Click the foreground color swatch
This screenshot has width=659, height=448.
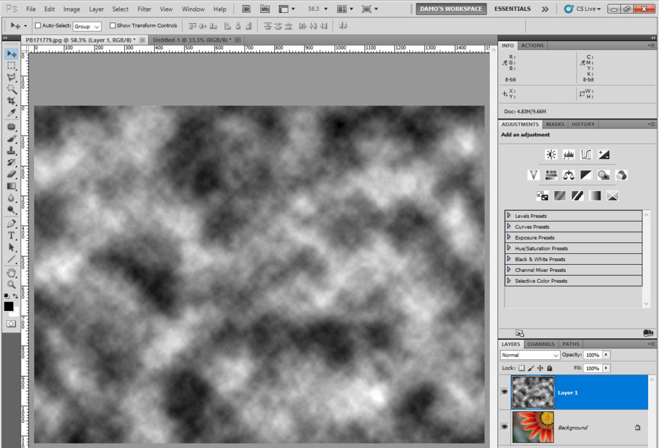click(9, 307)
